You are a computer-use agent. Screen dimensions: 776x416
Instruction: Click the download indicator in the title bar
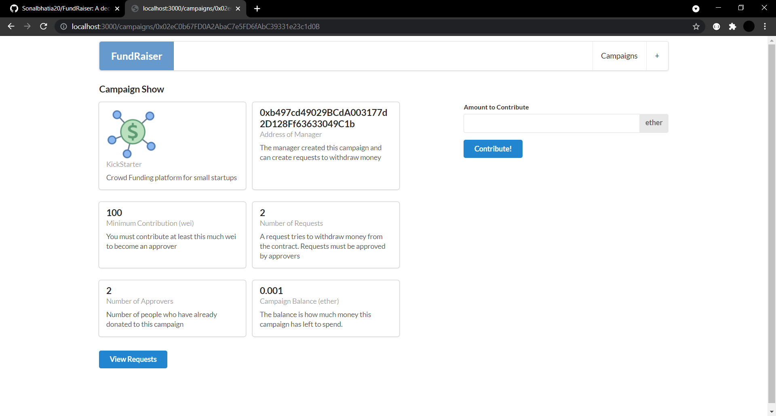pos(696,8)
